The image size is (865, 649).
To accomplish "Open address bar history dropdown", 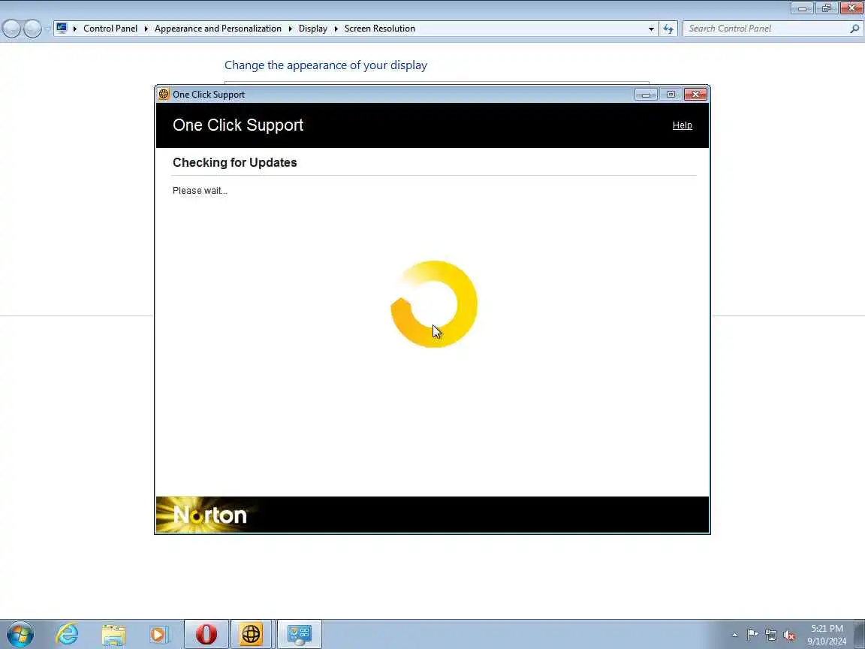I will tap(651, 29).
